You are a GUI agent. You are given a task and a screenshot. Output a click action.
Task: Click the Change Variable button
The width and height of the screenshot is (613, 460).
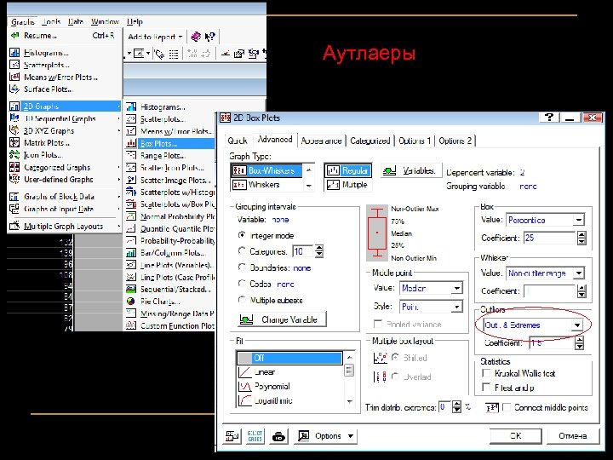[282, 319]
